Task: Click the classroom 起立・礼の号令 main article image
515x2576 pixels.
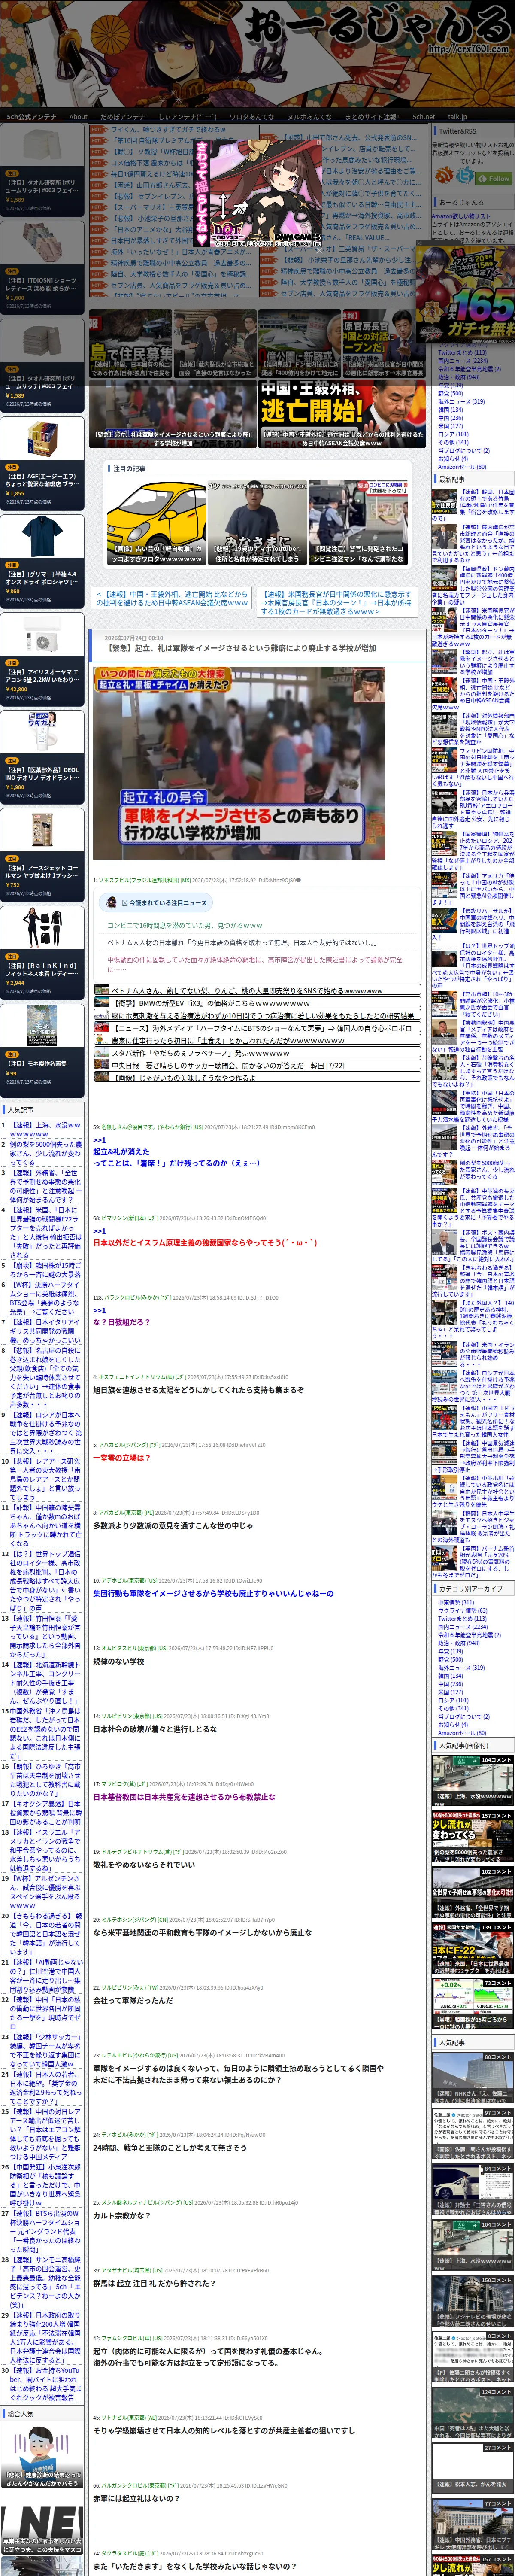Action: [x=239, y=762]
